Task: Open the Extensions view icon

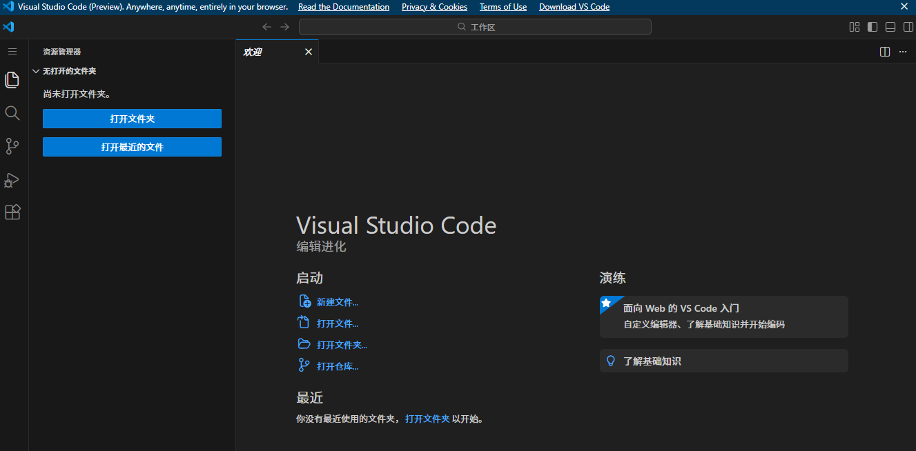Action: pyautogui.click(x=12, y=212)
